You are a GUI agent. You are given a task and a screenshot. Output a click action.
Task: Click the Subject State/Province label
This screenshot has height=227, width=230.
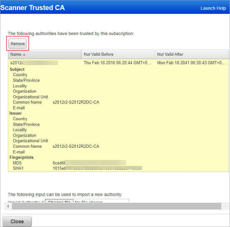click(x=26, y=80)
